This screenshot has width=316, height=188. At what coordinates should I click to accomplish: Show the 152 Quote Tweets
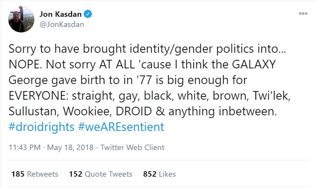click(101, 174)
